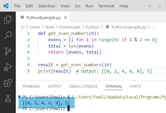Select the PythonExample.py editor tab
Screen dimensions: 166x113
coord(43,17)
